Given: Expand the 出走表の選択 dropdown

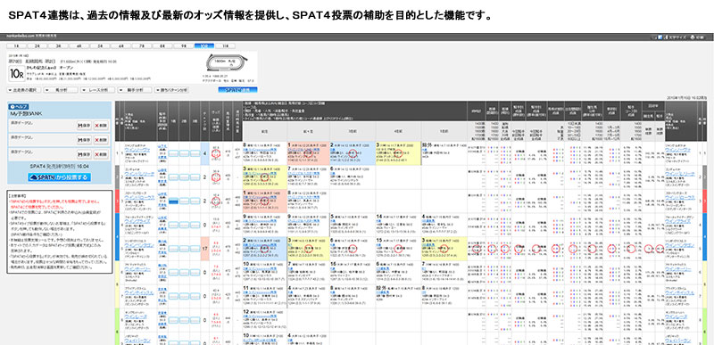Looking at the screenshot, I should [24, 90].
